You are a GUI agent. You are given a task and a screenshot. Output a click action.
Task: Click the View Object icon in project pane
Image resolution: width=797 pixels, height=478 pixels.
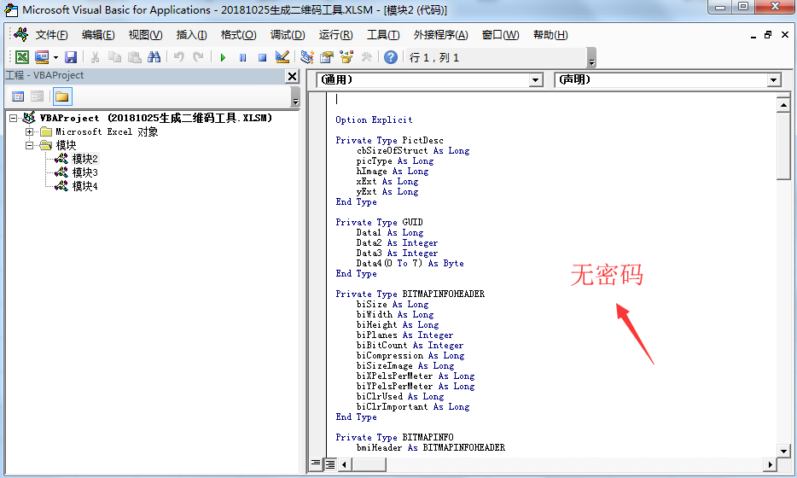tap(37, 96)
